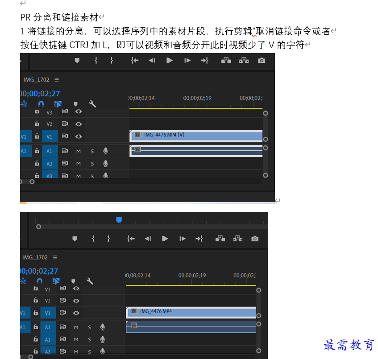Click Export Frame camera in upper transport bar

262,61
